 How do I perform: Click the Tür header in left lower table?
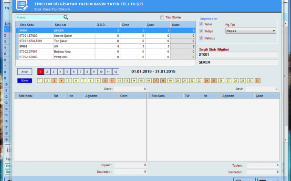pyautogui.click(x=60, y=96)
